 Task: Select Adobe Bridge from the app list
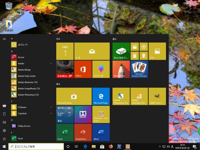(x=24, y=70)
